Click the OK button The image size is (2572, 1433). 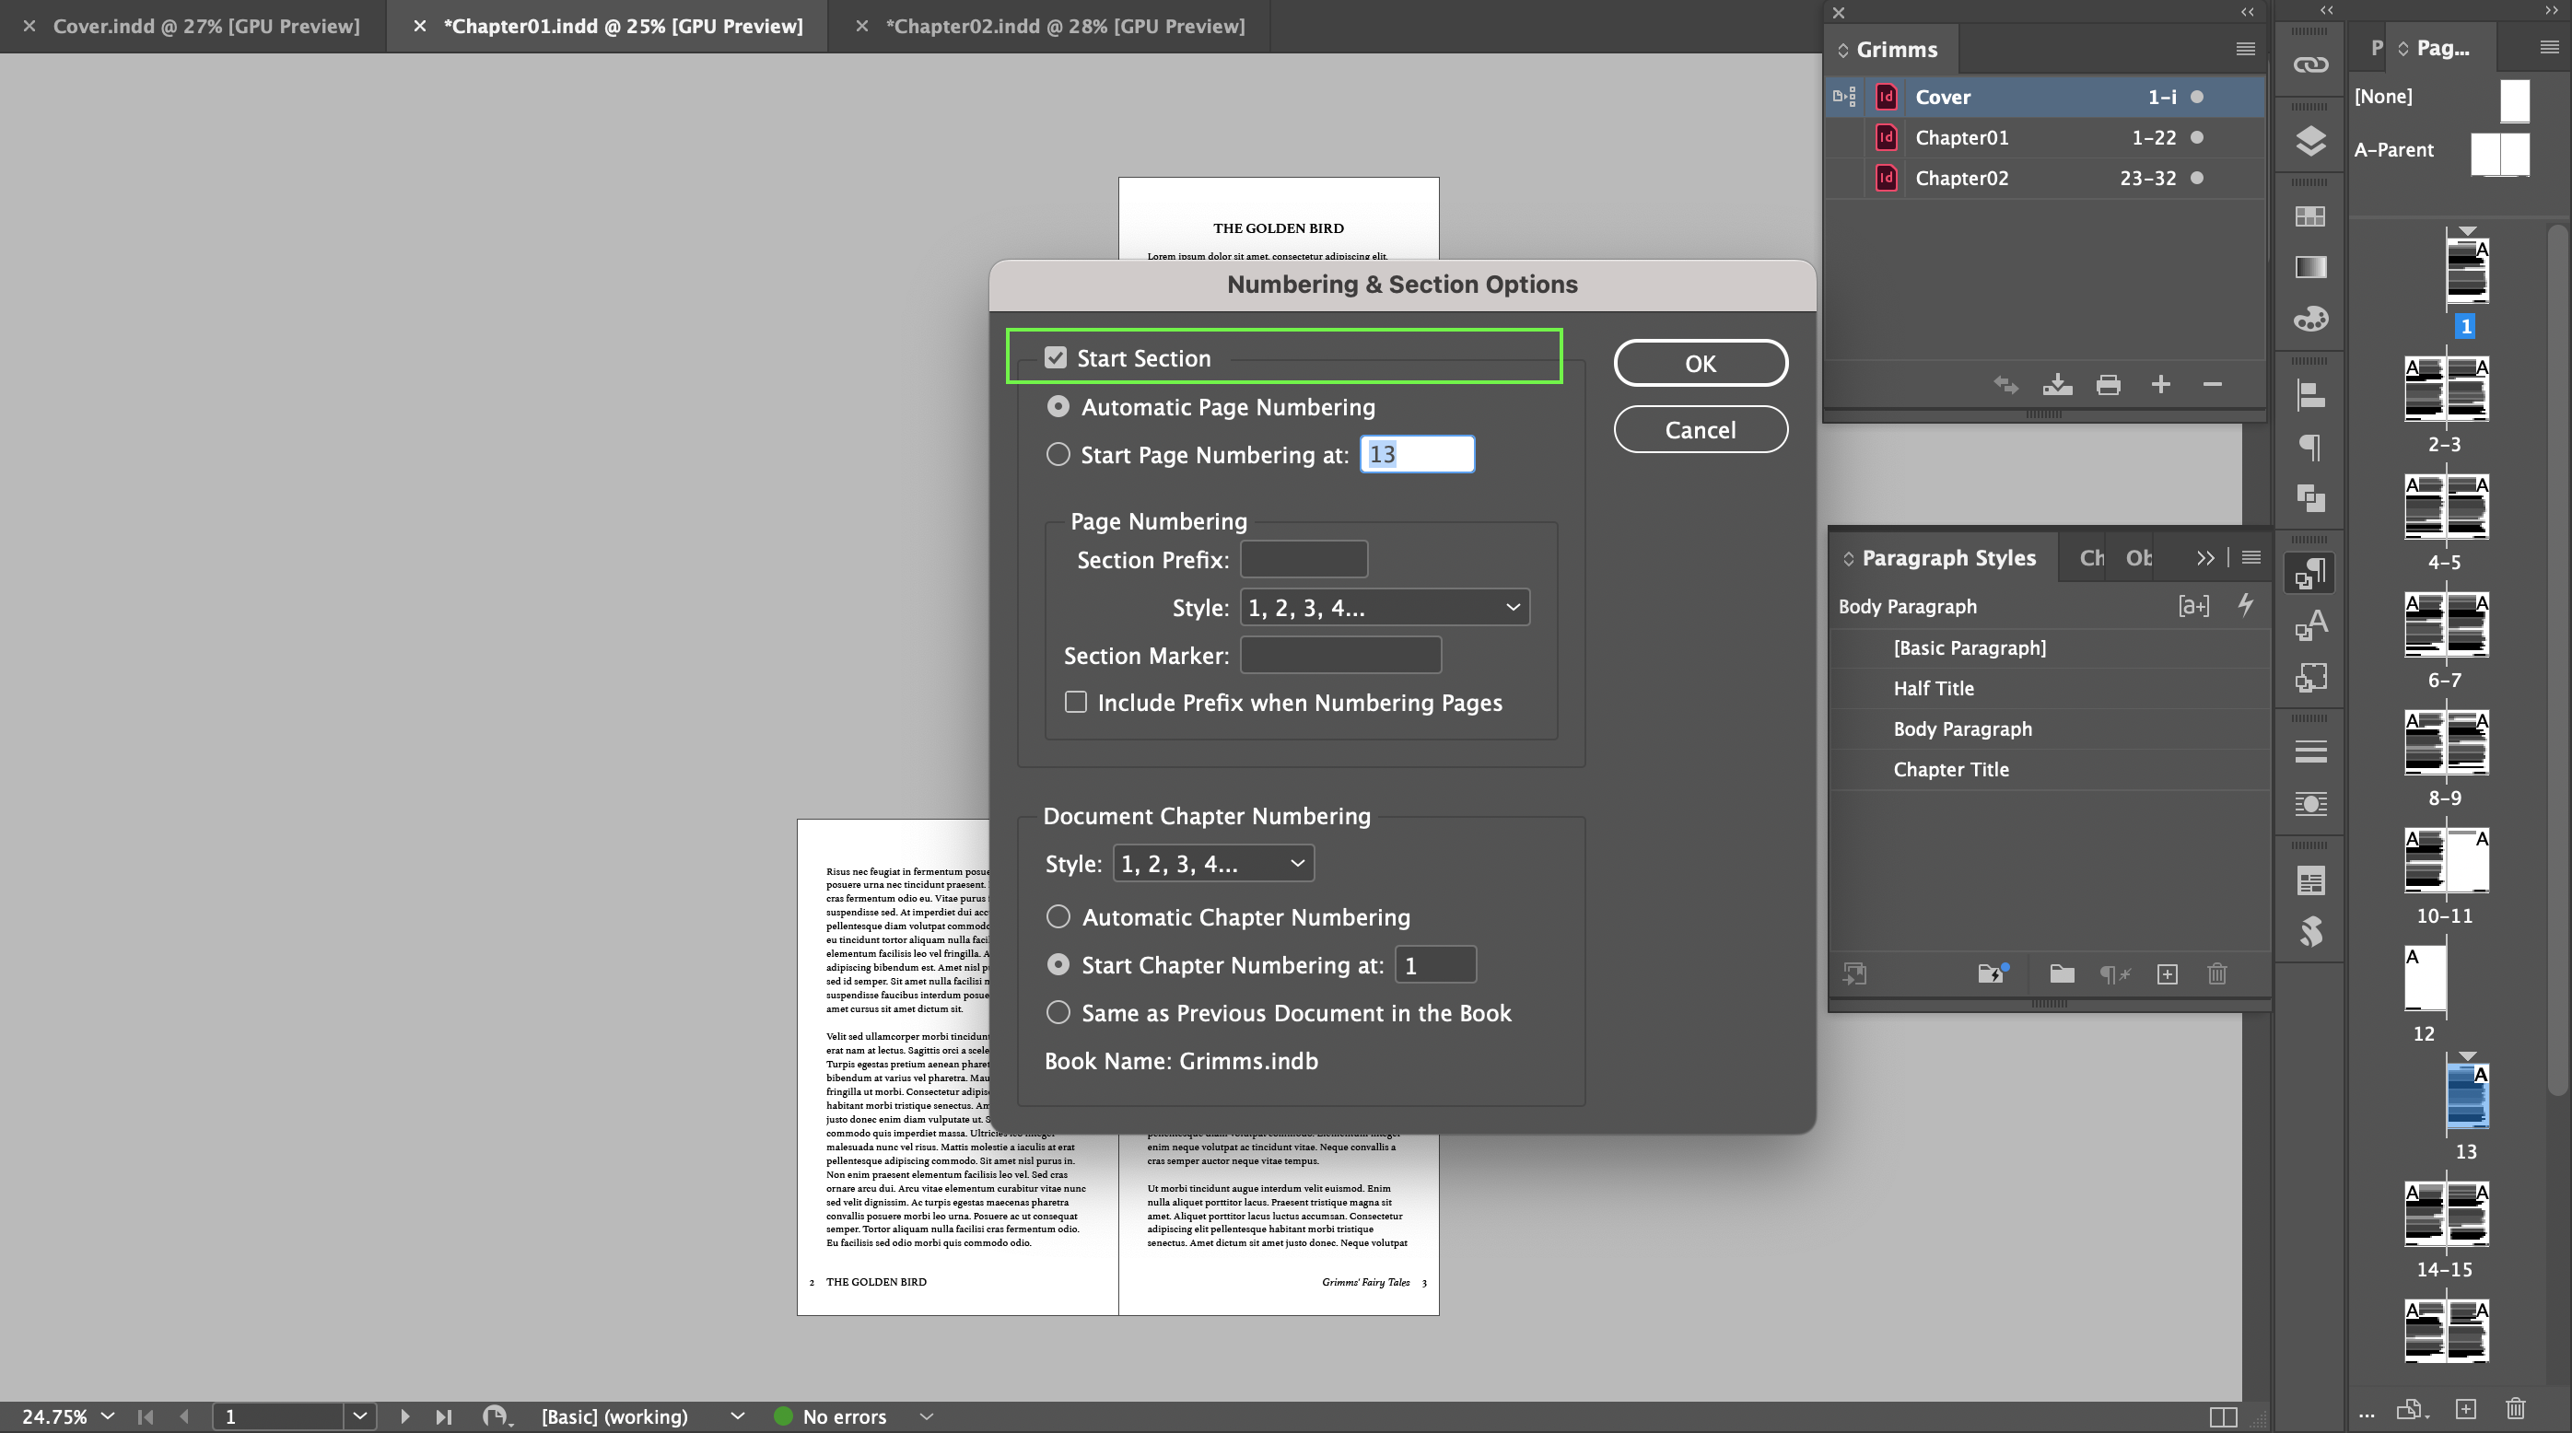[1700, 362]
